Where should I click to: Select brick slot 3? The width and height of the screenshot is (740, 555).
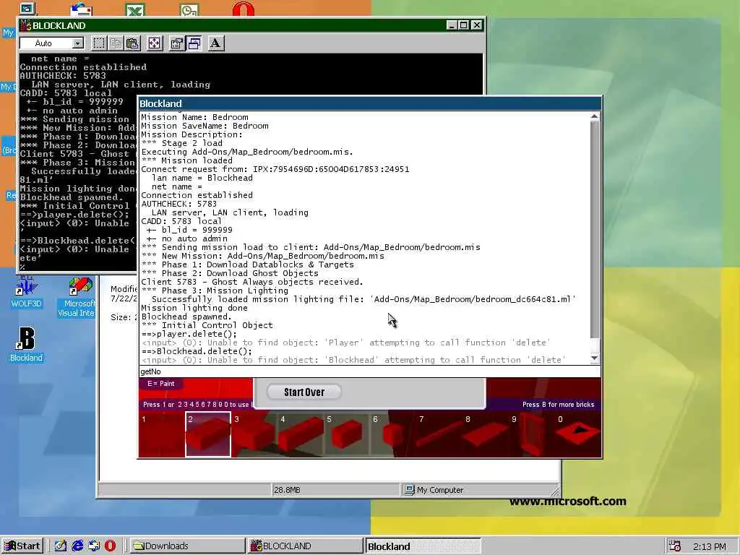tap(254, 434)
